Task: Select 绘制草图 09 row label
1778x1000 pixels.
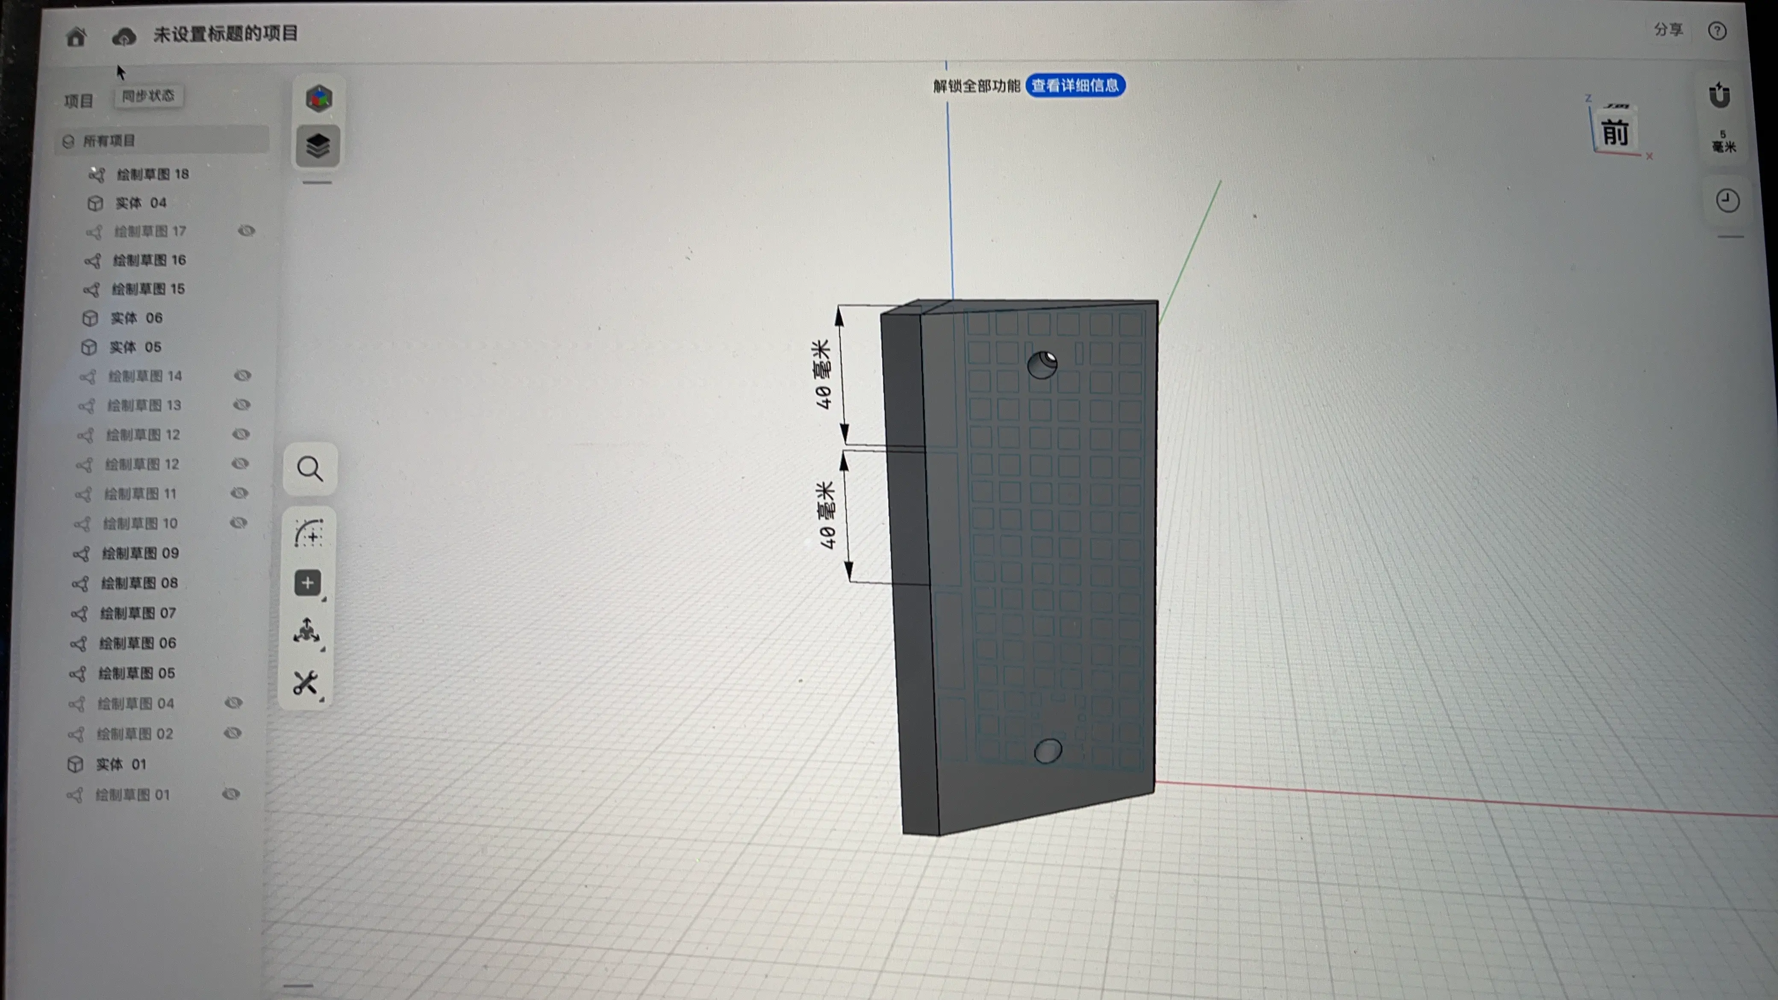Action: click(x=141, y=553)
